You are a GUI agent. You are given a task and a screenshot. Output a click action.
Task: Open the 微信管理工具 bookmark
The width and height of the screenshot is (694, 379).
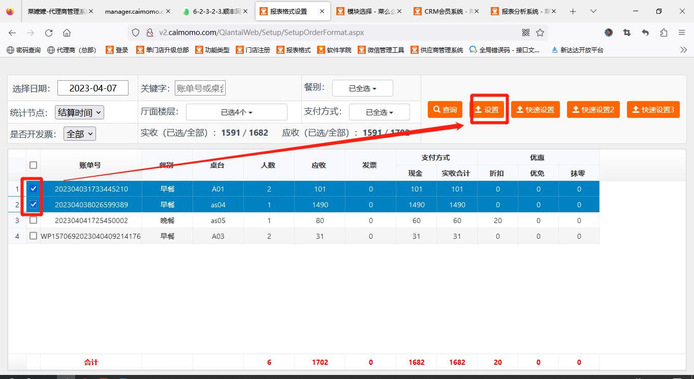pyautogui.click(x=381, y=50)
